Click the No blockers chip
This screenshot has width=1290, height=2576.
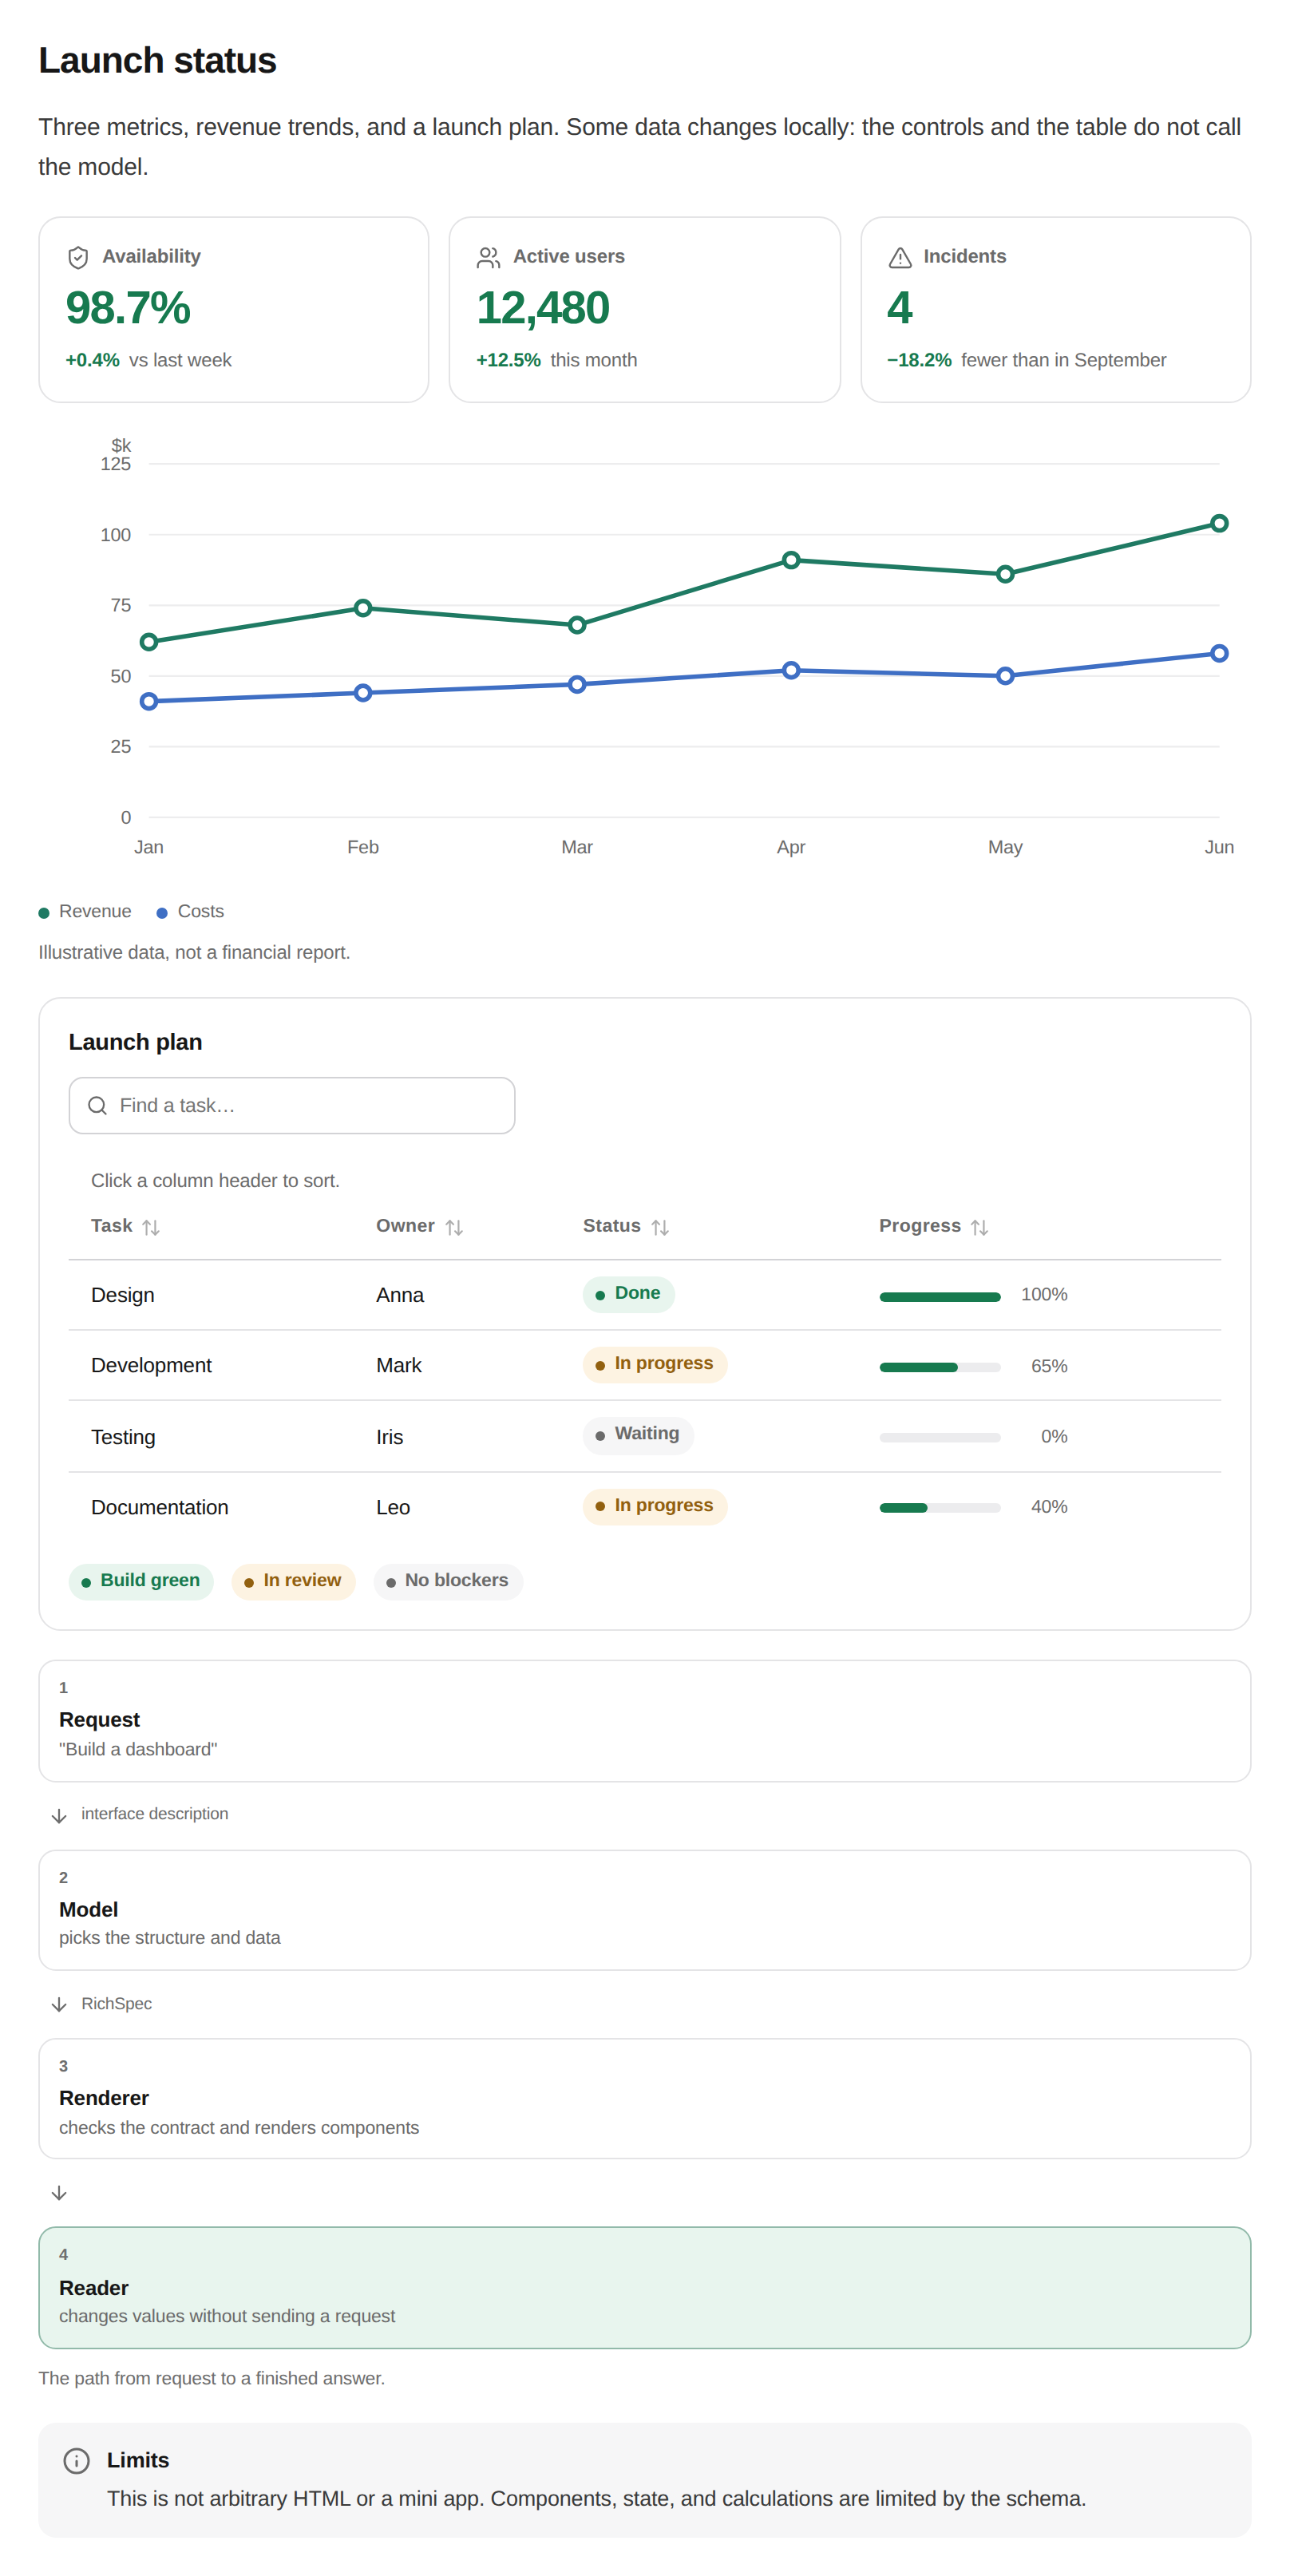tap(448, 1581)
